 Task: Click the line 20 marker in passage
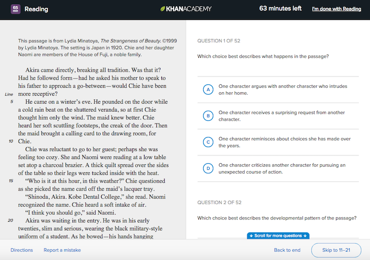tap(11, 221)
